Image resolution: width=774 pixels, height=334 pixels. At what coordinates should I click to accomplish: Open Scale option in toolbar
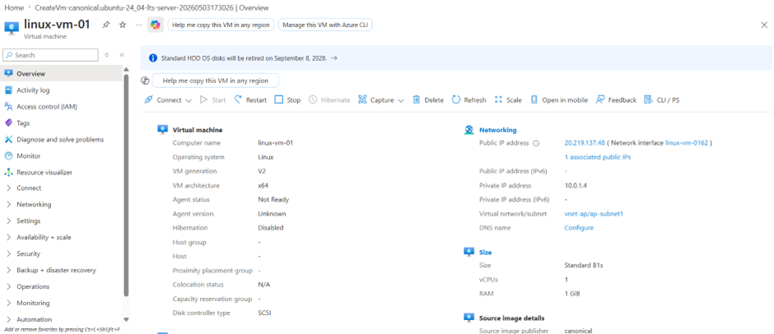(x=508, y=100)
